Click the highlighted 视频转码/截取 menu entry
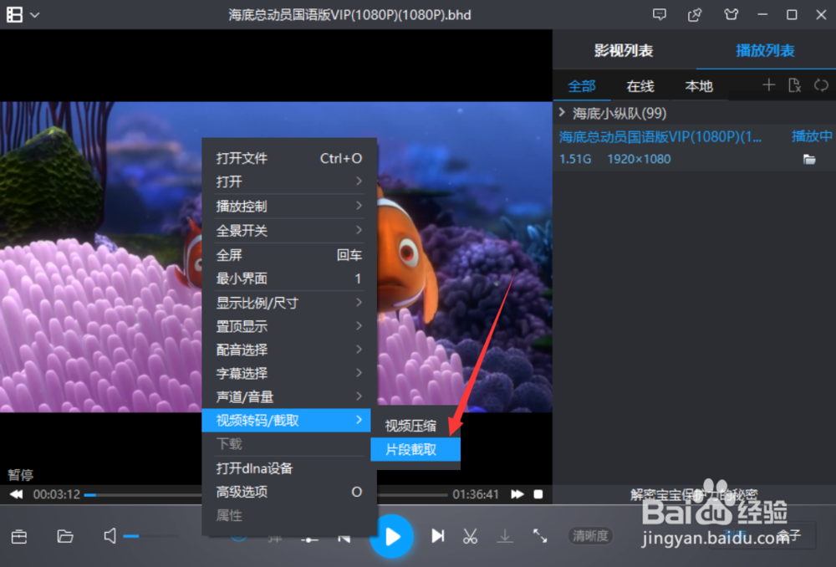 tap(286, 421)
